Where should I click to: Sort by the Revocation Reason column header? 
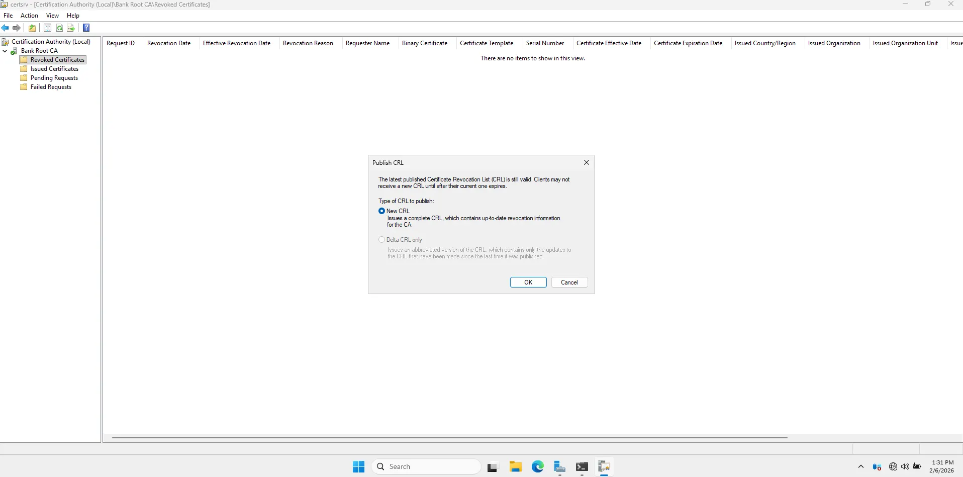(x=311, y=43)
